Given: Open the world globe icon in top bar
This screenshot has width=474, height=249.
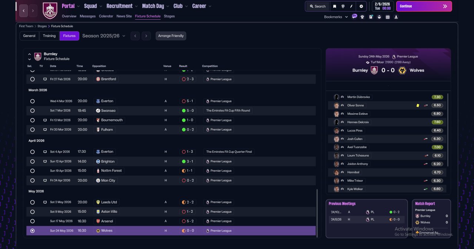Looking at the screenshot, I should click(343, 6).
